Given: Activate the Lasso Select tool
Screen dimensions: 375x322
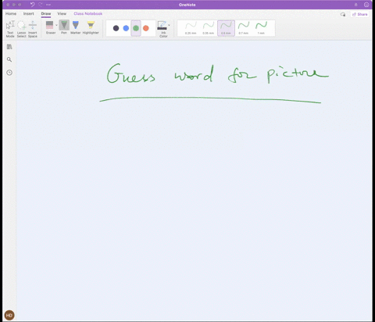Looking at the screenshot, I should [x=21, y=29].
